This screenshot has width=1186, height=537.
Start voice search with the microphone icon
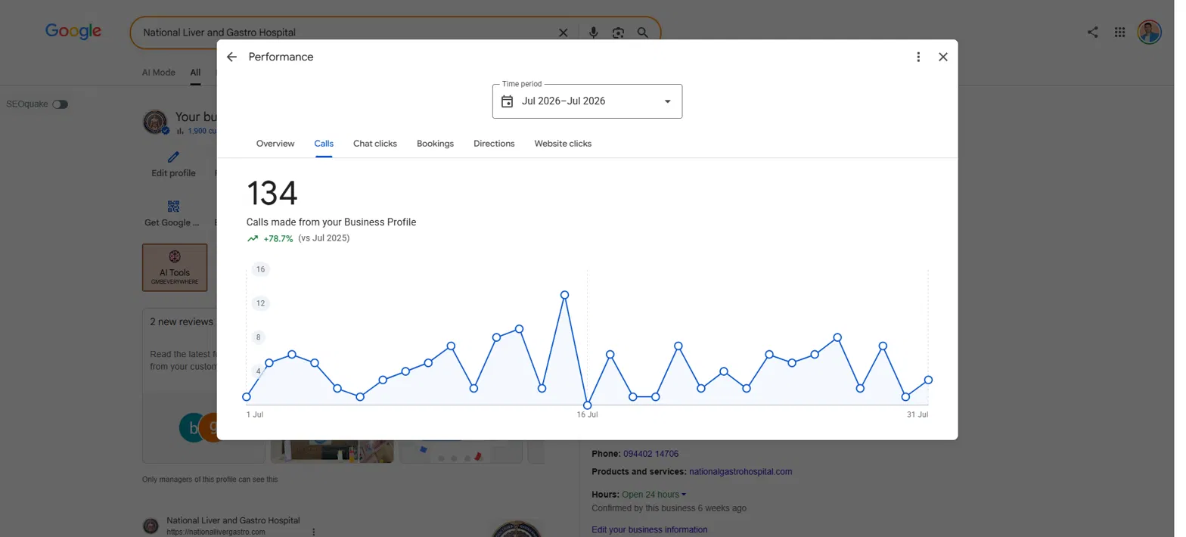click(x=594, y=33)
